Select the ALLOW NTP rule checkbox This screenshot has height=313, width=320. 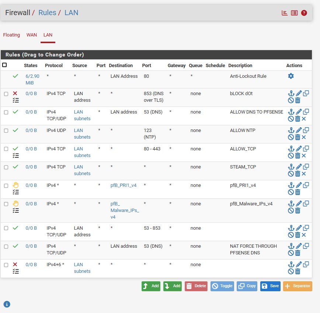[6, 131]
